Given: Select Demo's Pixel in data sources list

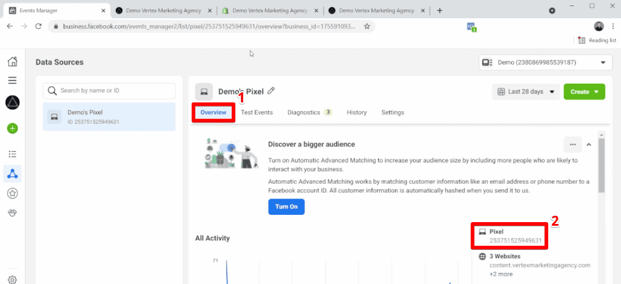Looking at the screenshot, I should click(x=109, y=117).
